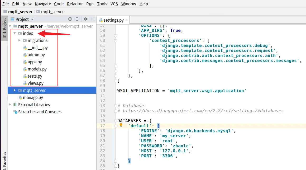Viewport: 306px width, 170px height.
Task: Click the yellow intention lightbulb on line 77
Action: tap(121, 125)
